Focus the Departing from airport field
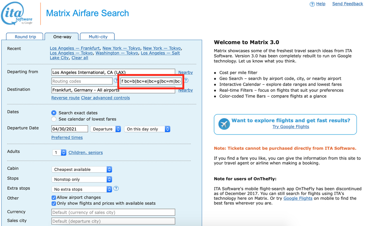This screenshot has width=367, height=226. [x=113, y=72]
